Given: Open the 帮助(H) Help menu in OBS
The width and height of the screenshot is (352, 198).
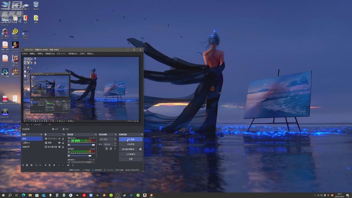Looking at the screenshot, I should click(90, 54).
